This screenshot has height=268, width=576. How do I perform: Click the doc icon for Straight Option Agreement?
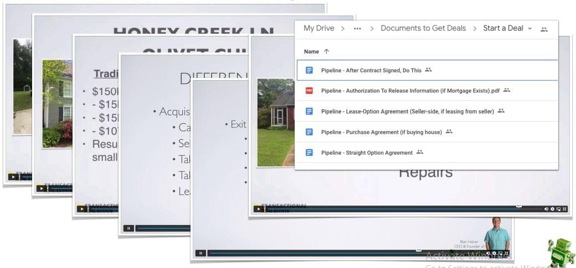pos(309,152)
